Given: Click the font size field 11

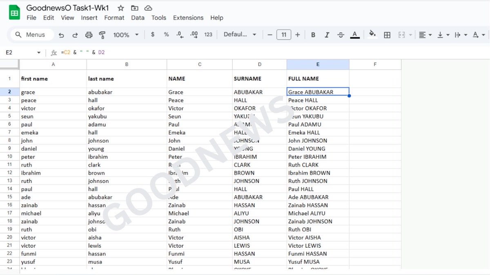Looking at the screenshot, I should click(x=284, y=35).
